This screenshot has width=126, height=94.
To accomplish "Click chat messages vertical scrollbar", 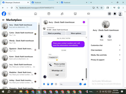I will point(86,73).
